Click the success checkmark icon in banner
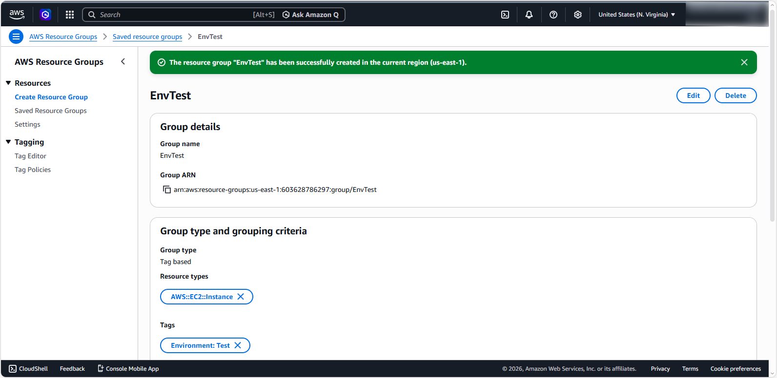Viewport: 777px width, 378px height. click(x=162, y=62)
